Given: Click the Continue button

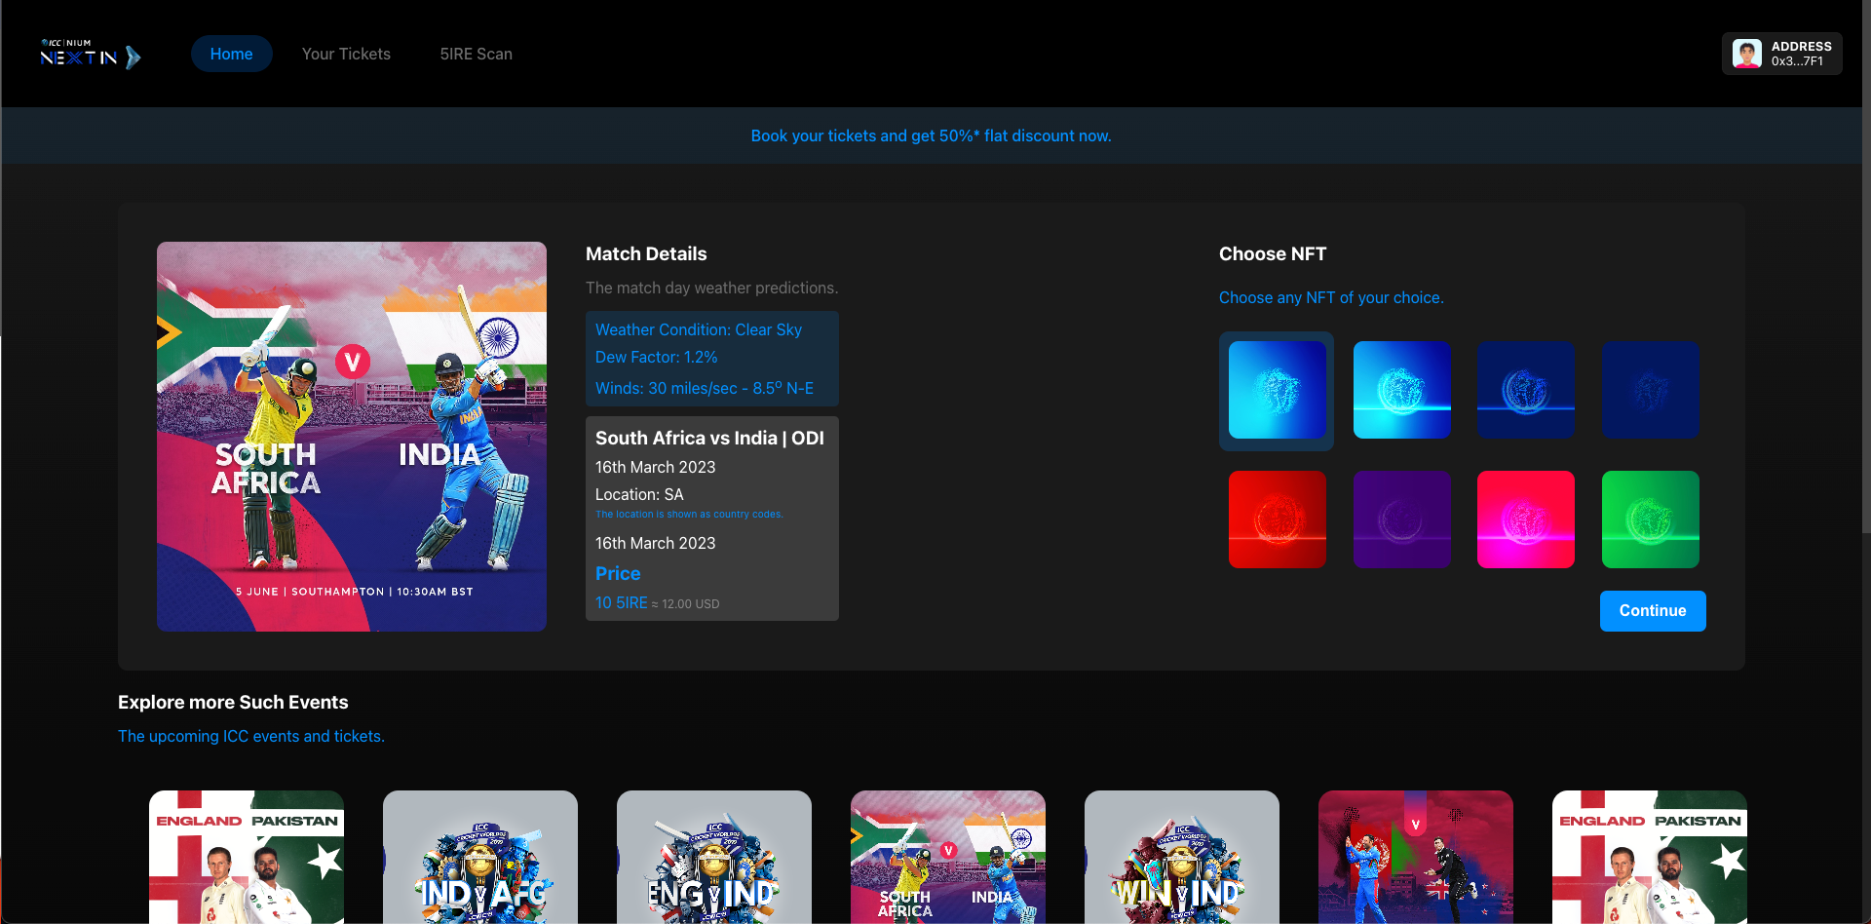Looking at the screenshot, I should (1653, 611).
